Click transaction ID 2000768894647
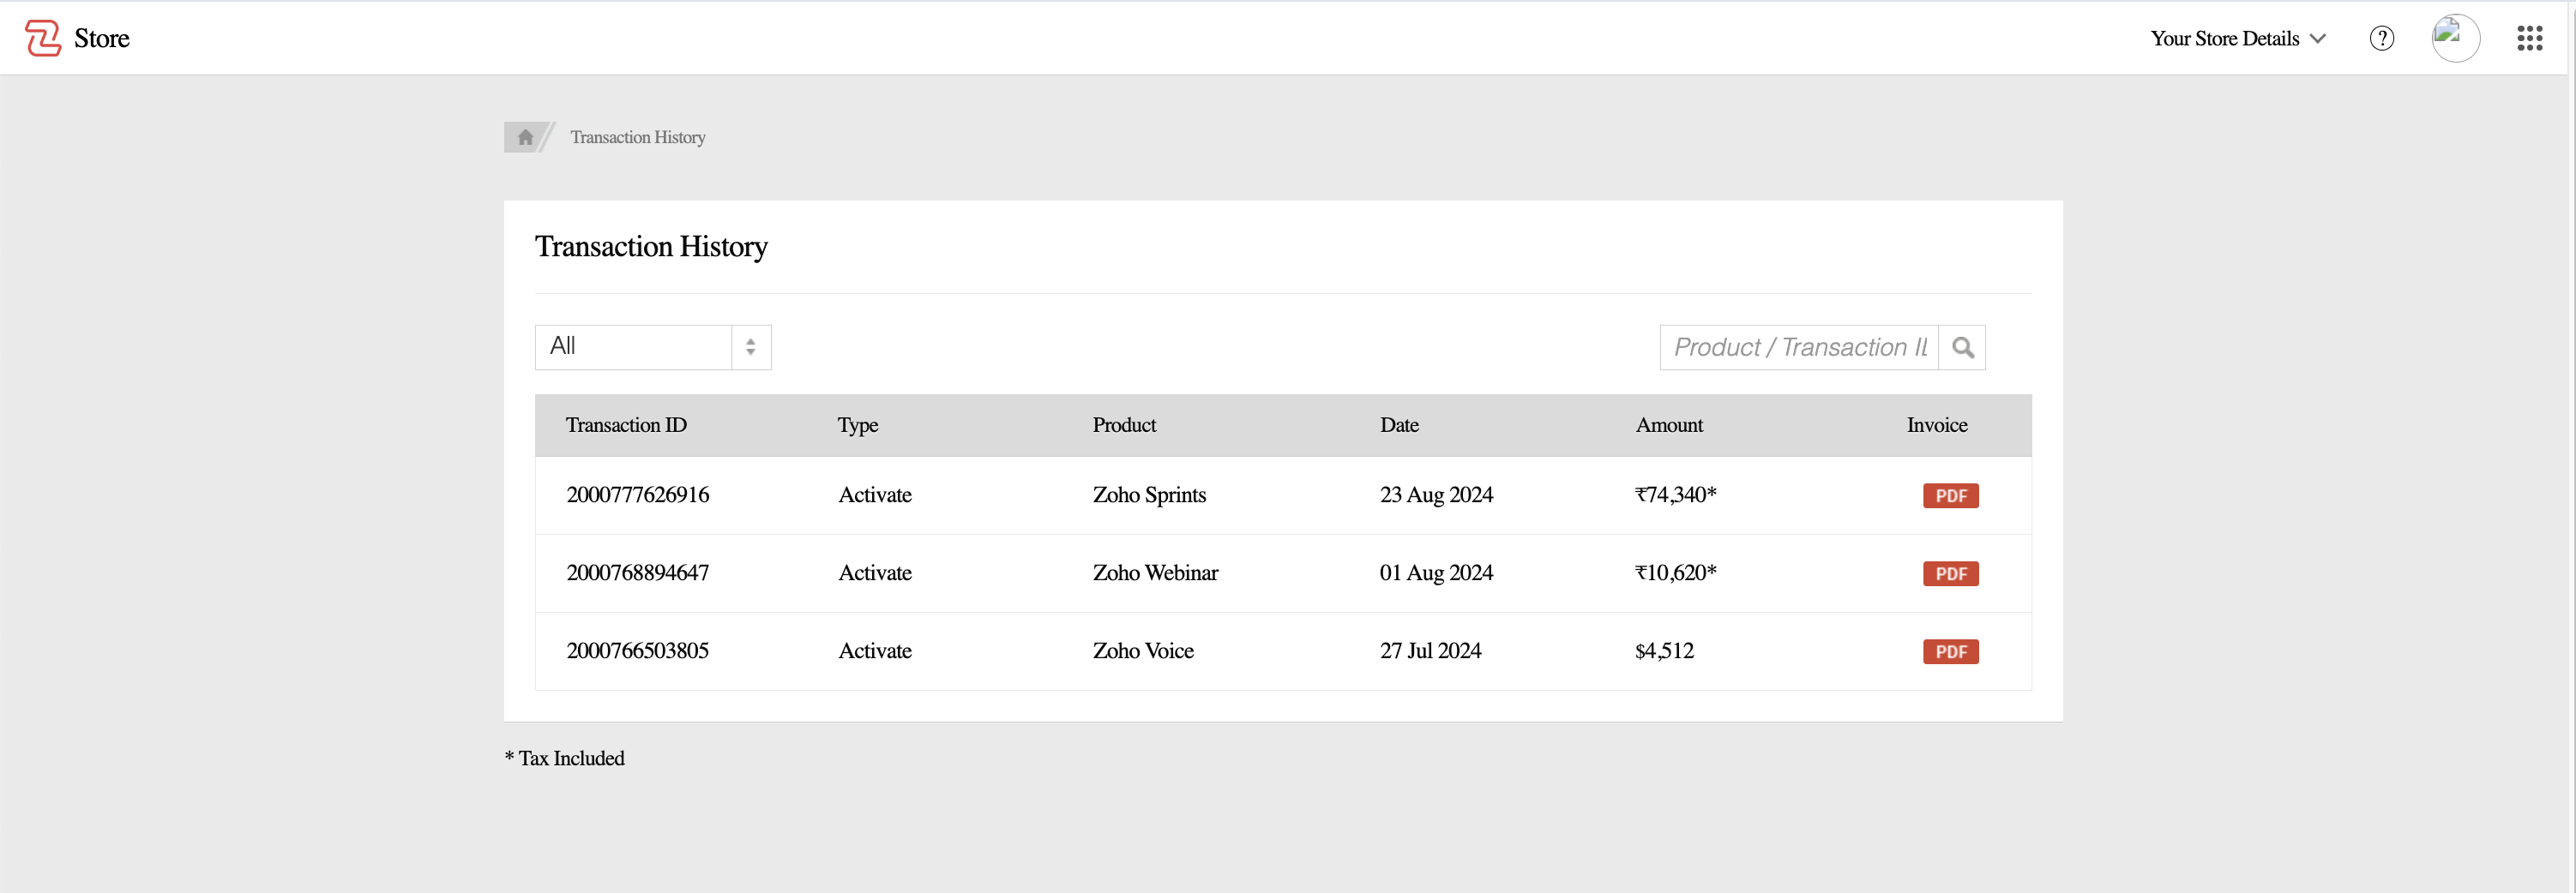2576x893 pixels. coord(637,572)
